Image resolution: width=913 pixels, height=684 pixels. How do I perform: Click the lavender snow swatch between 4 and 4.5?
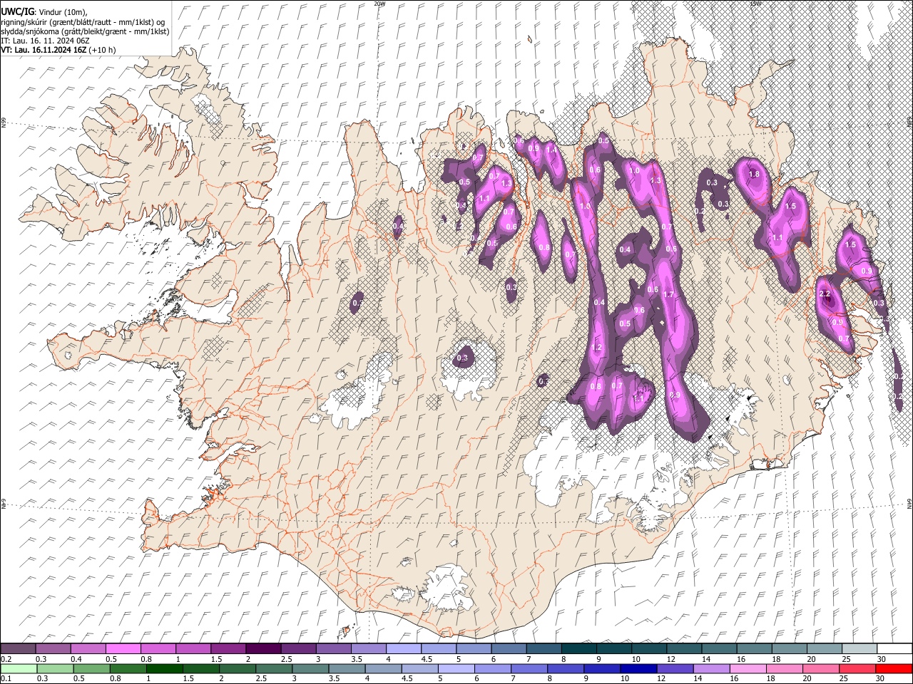tap(403, 648)
